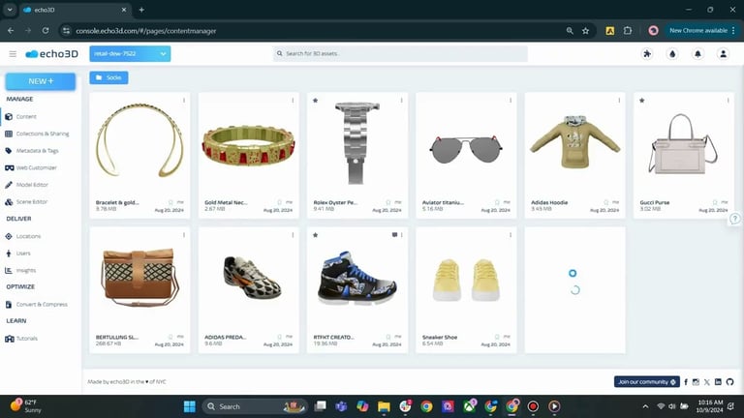
Task: Open notifications bell icon
Action: tap(697, 54)
